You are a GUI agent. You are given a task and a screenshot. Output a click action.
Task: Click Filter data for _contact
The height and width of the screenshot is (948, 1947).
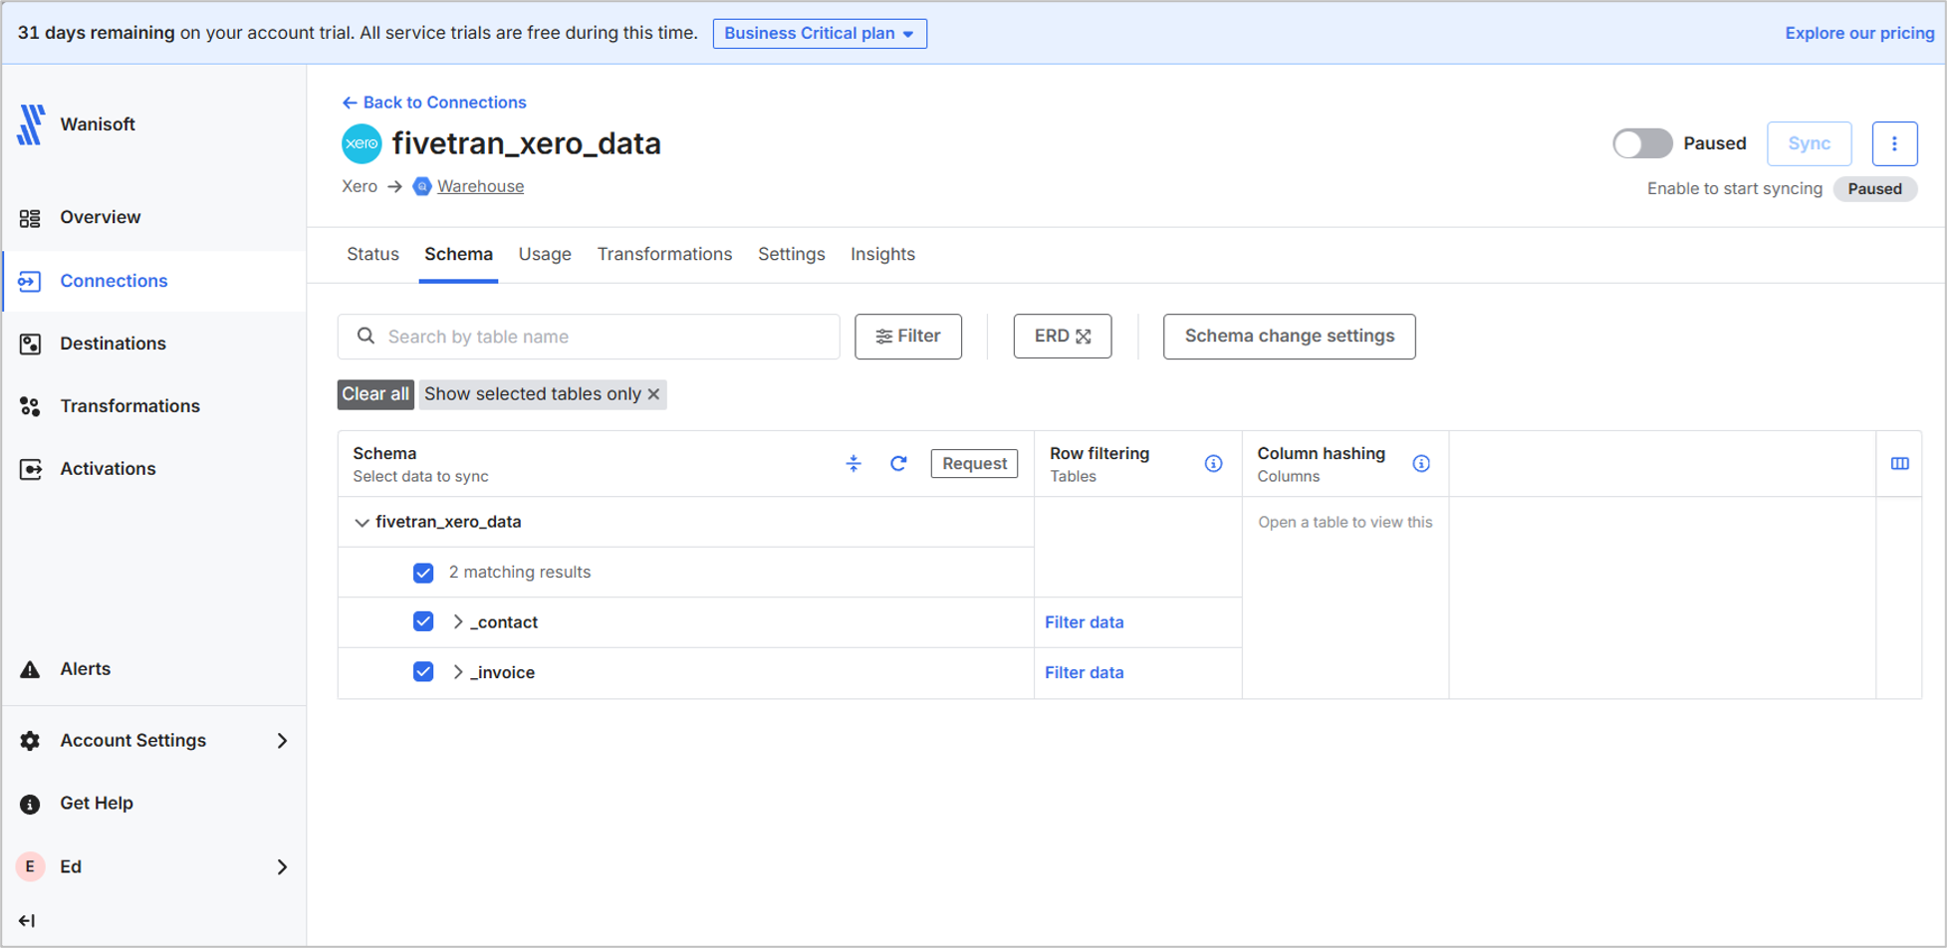pyautogui.click(x=1084, y=622)
